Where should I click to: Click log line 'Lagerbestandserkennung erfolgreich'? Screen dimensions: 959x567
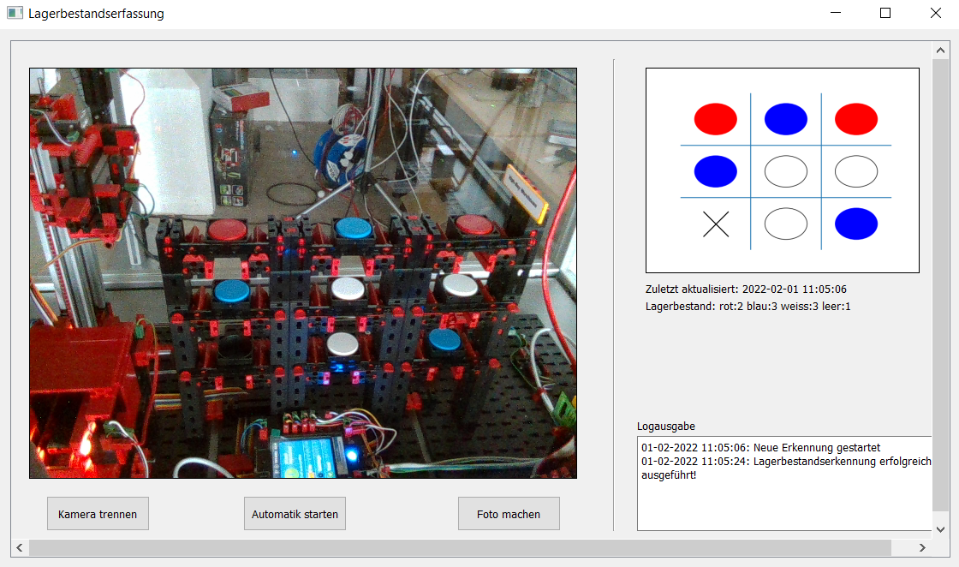pyautogui.click(x=786, y=461)
